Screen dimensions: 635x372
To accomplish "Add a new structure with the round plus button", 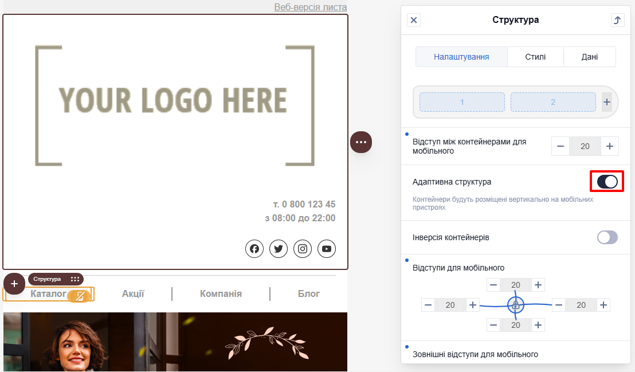I will coord(14,284).
